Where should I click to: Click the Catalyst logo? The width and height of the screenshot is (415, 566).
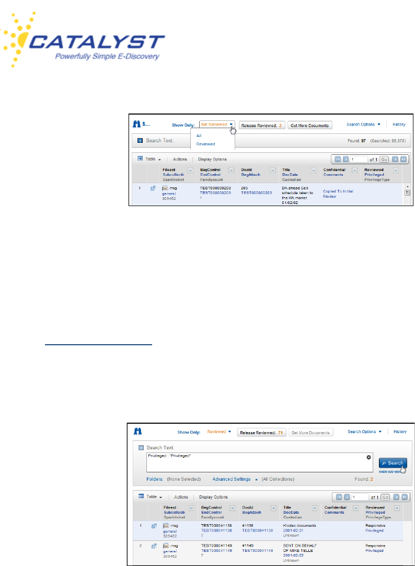pyautogui.click(x=83, y=40)
